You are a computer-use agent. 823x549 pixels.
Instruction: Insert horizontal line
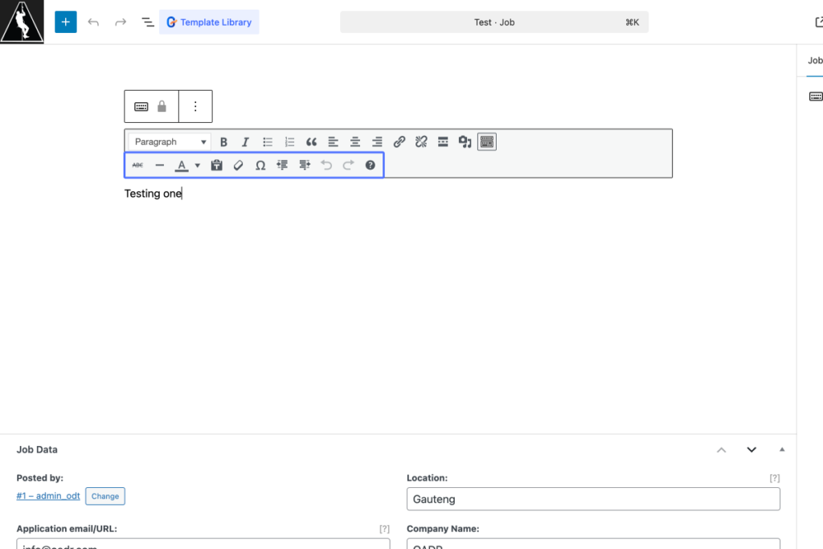click(160, 166)
